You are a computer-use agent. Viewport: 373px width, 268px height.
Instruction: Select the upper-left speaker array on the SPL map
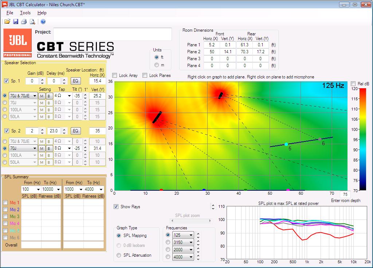coord(157,117)
